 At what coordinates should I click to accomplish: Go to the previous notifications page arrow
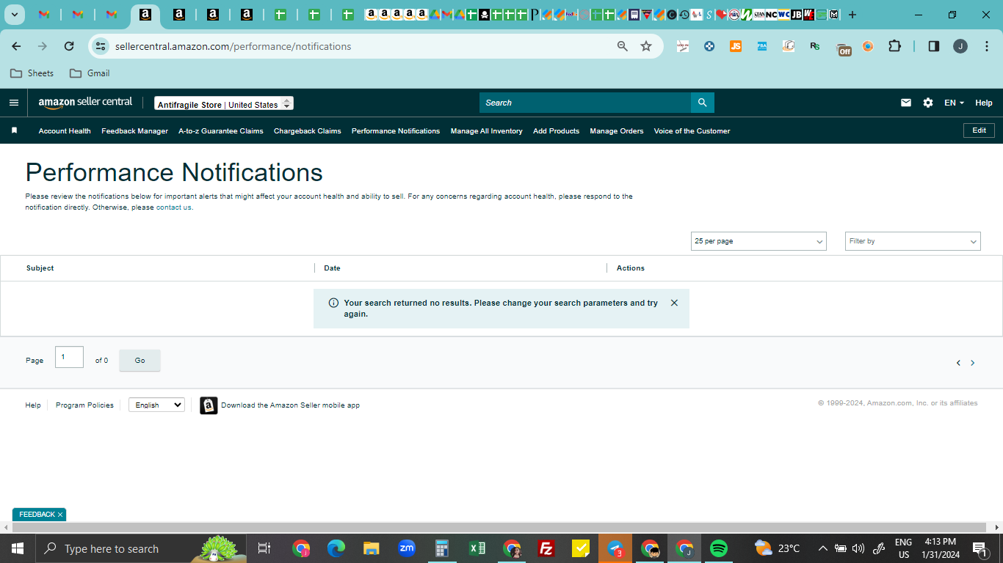[x=958, y=363]
